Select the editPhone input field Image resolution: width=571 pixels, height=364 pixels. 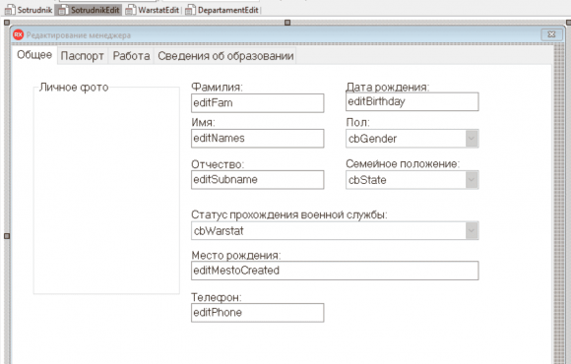[258, 313]
